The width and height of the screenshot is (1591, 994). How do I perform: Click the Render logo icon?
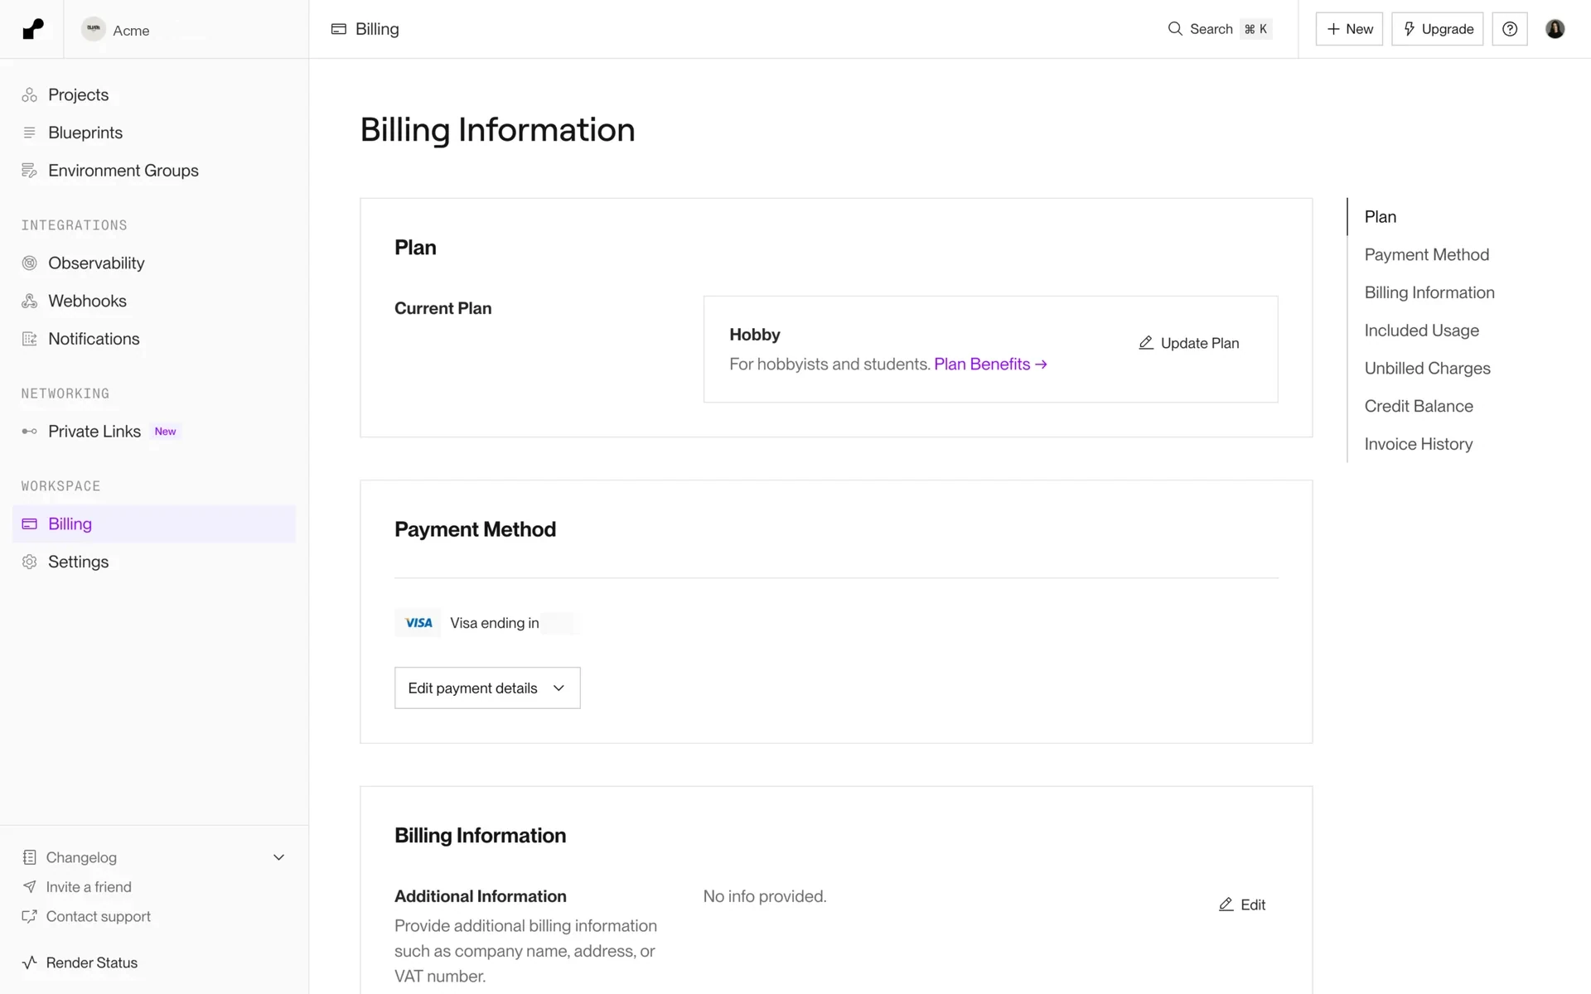coord(32,29)
